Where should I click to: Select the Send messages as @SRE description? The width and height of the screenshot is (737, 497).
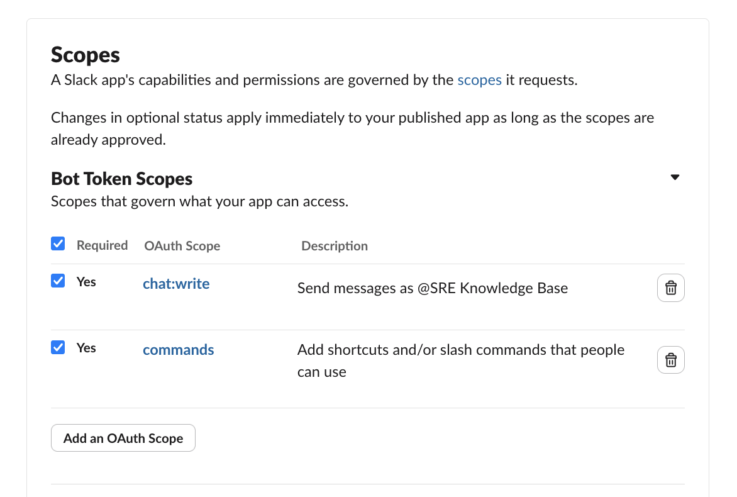[432, 288]
